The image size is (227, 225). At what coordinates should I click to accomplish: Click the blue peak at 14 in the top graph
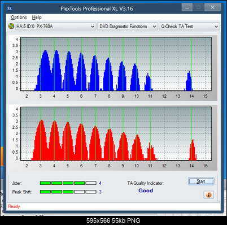(189, 81)
